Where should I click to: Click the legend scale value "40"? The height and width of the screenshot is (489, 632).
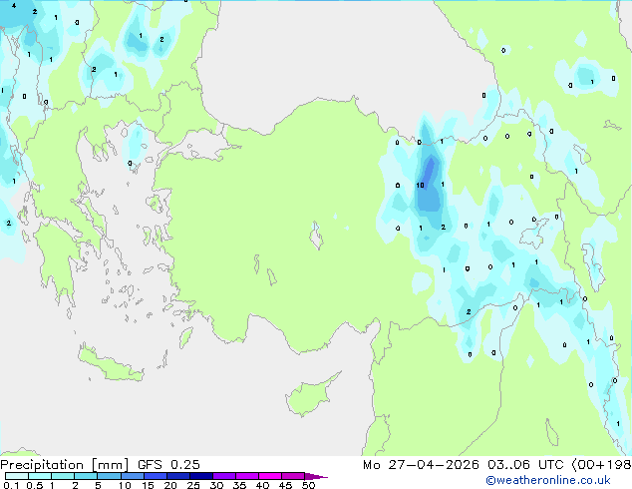tap(262, 485)
